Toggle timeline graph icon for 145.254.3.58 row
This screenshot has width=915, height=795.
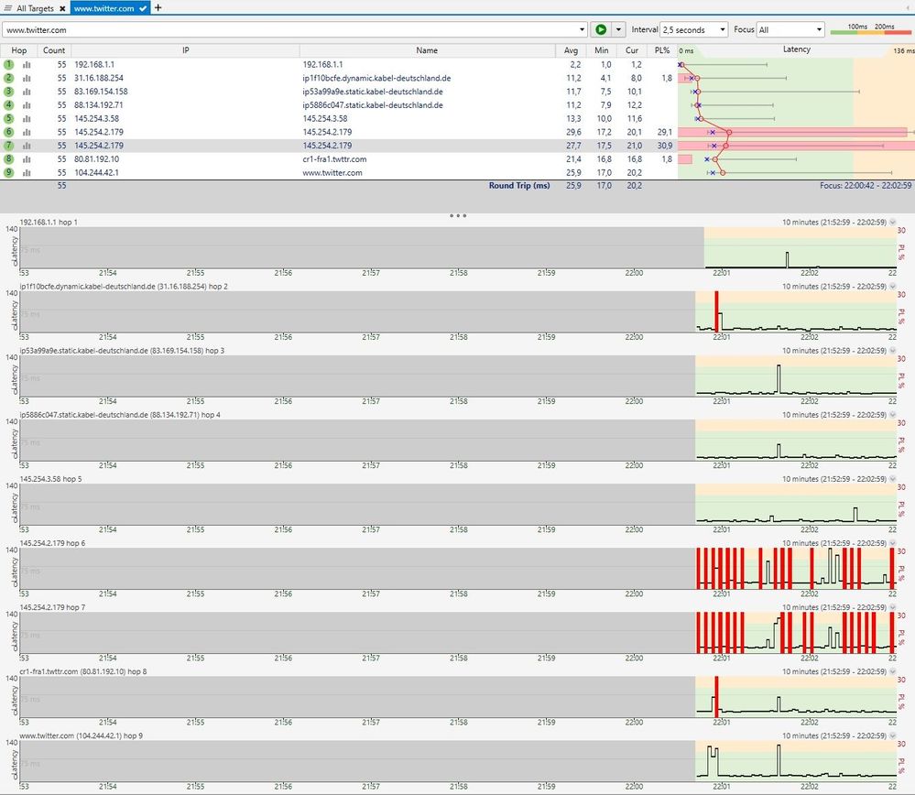[x=27, y=118]
